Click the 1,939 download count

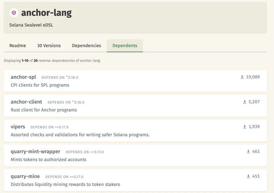[x=254, y=127]
